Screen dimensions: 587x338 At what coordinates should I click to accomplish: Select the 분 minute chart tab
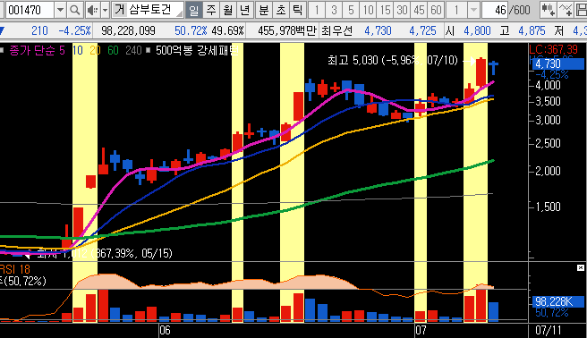coord(264,10)
